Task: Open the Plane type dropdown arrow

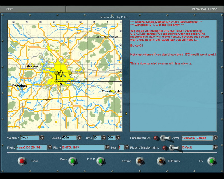Action: [x=108, y=147]
